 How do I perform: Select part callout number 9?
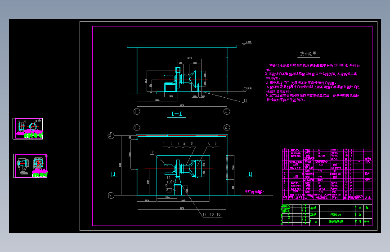(x=166, y=186)
